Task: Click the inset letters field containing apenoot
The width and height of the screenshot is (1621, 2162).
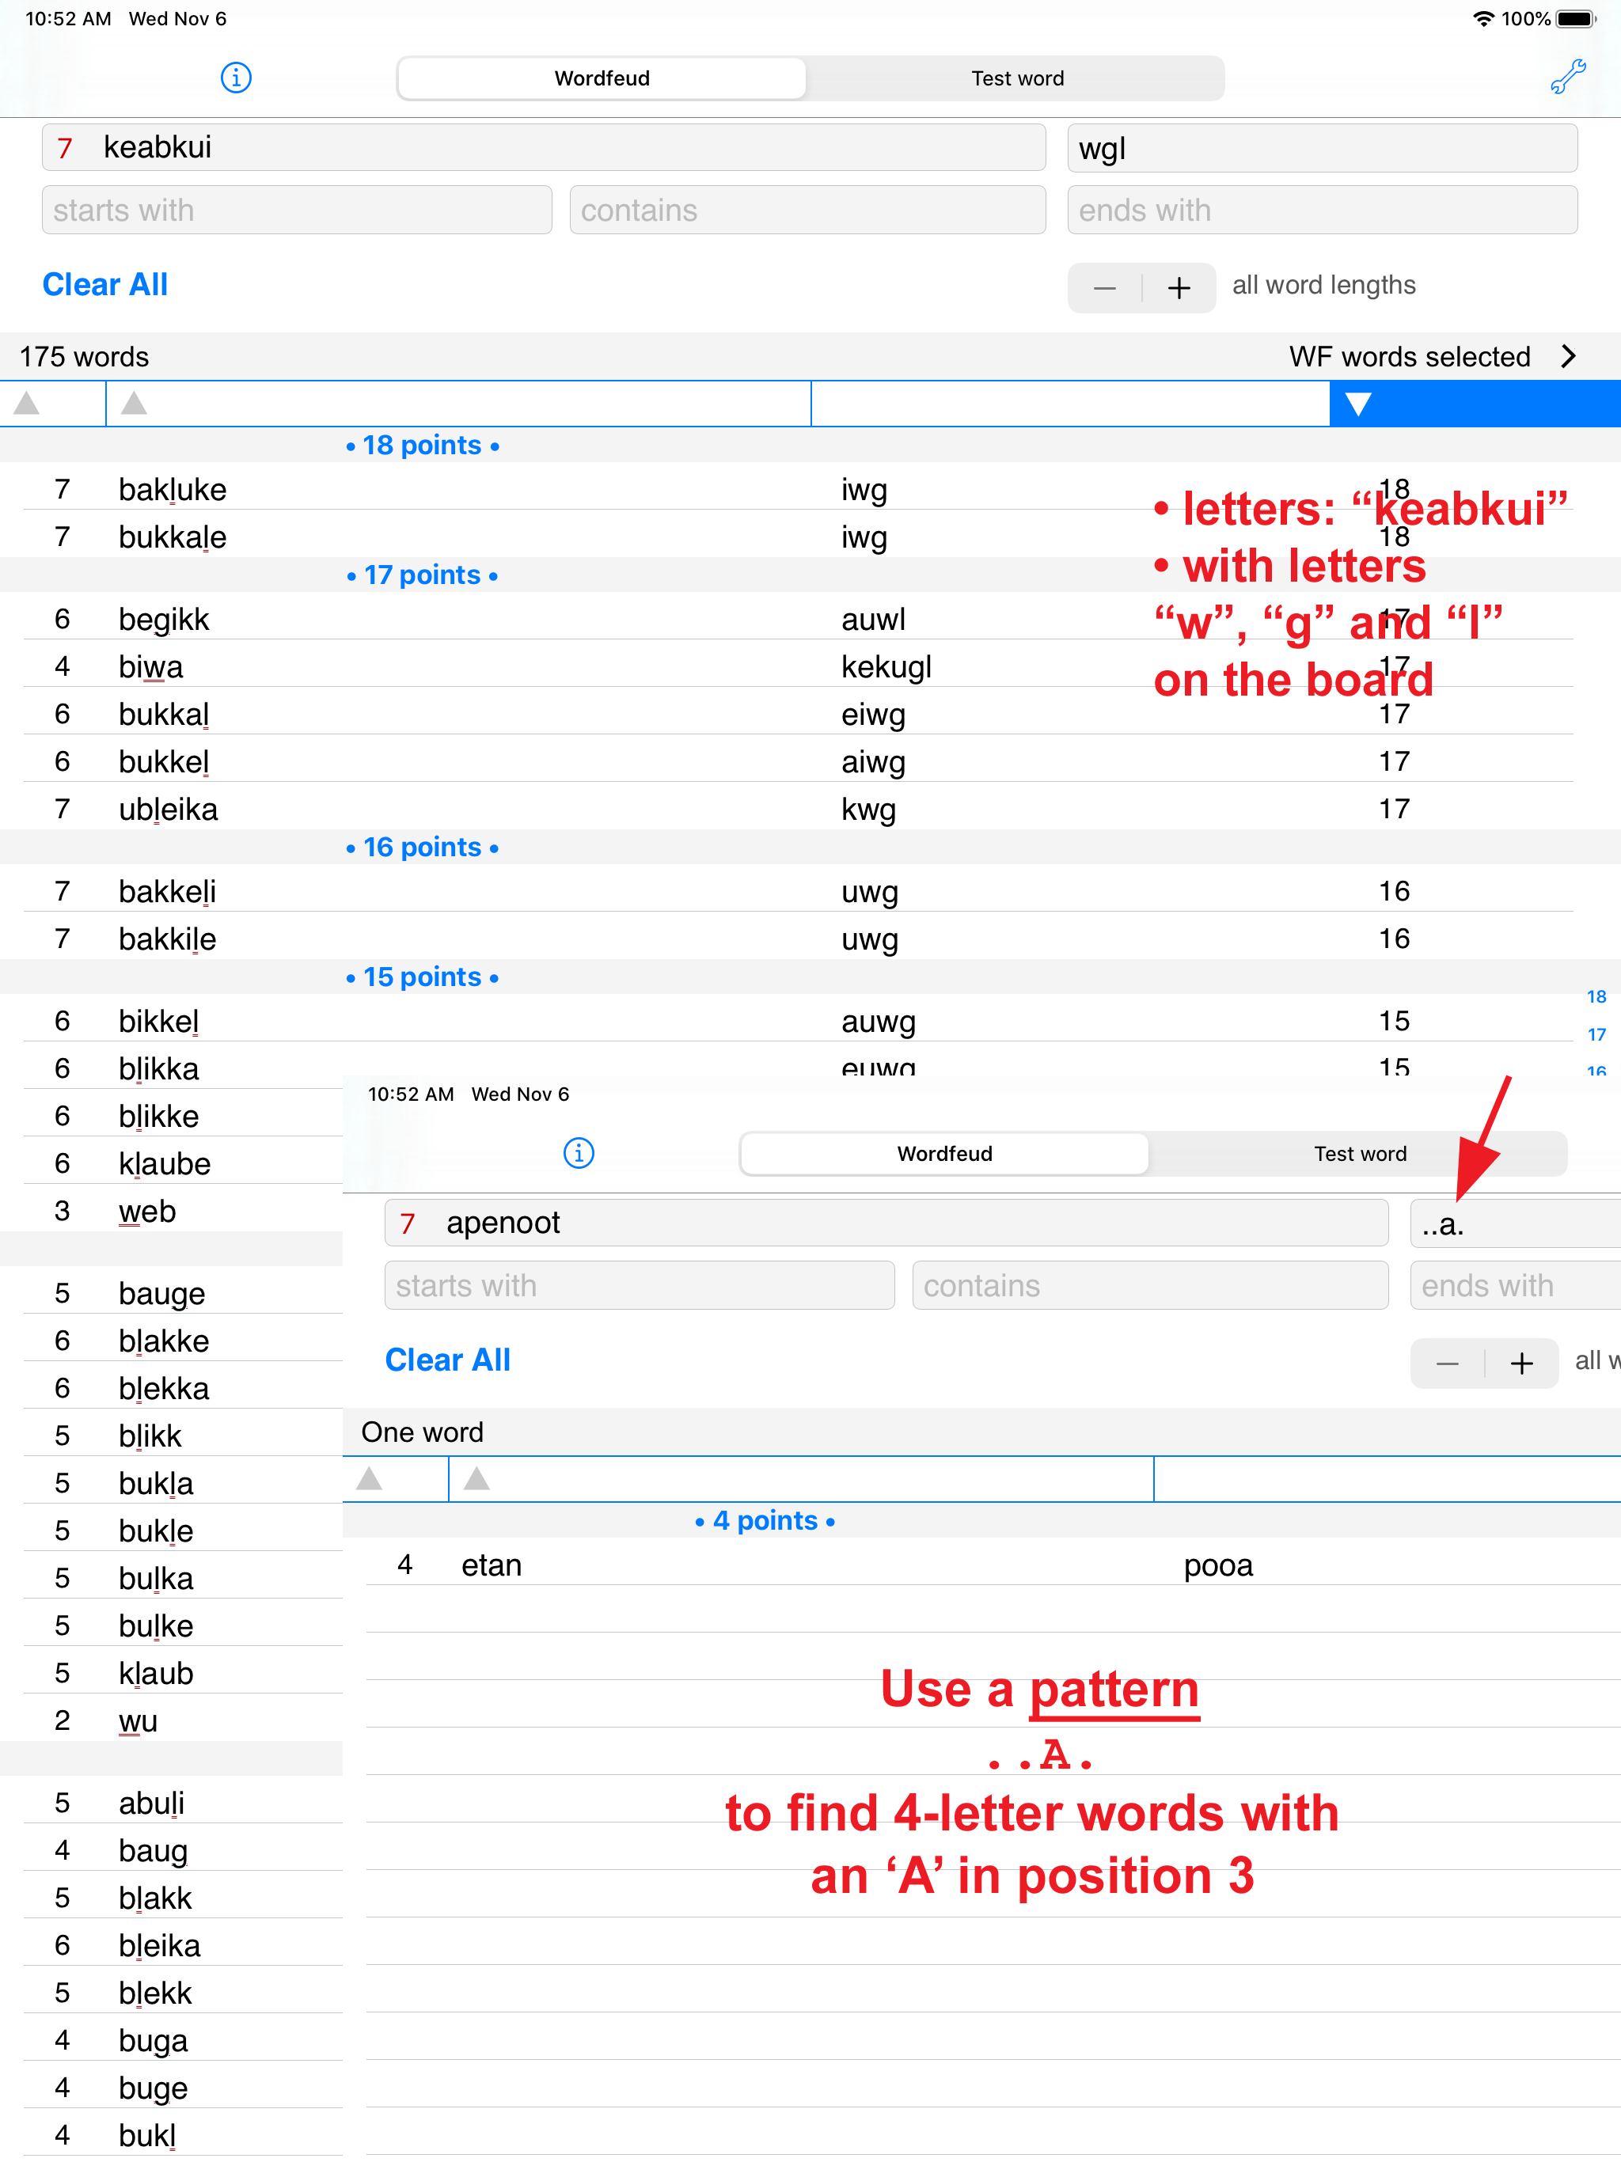Action: point(886,1223)
